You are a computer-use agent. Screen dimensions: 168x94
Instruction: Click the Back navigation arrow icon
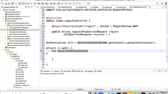click(80, 4)
